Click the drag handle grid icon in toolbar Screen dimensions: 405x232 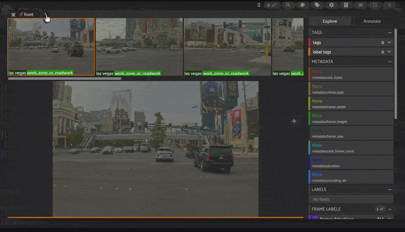coord(259,5)
